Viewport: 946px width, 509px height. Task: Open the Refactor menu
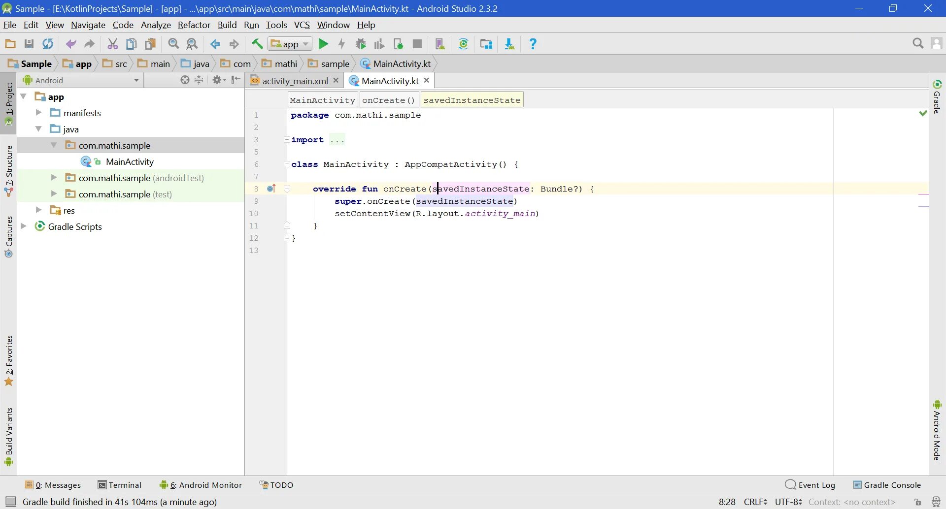click(194, 25)
